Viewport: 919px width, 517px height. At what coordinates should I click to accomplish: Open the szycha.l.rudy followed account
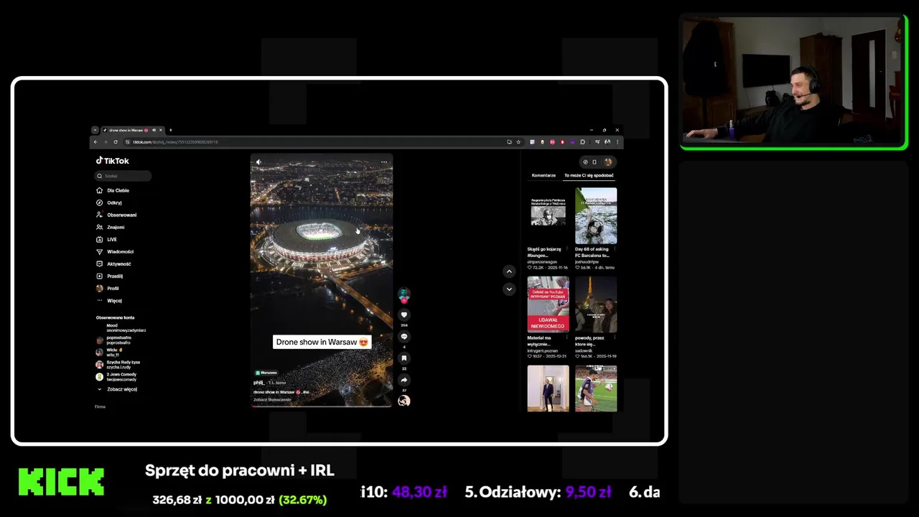pyautogui.click(x=118, y=365)
